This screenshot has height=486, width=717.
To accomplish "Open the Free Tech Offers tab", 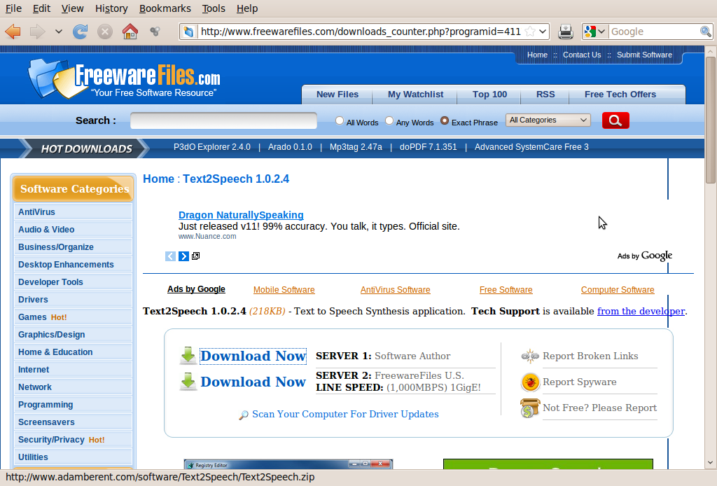I will pyautogui.click(x=620, y=94).
